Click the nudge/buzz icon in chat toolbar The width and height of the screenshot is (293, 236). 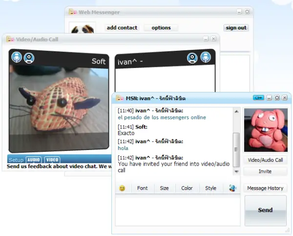click(232, 188)
